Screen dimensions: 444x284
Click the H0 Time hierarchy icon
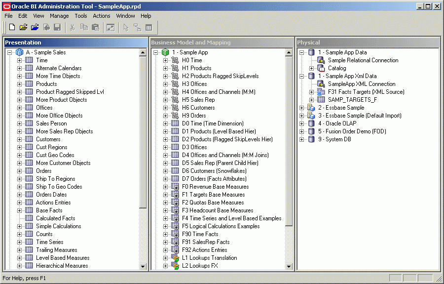coord(175,60)
